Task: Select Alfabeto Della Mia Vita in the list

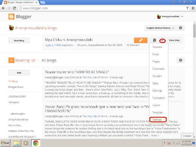Action: 21,131
